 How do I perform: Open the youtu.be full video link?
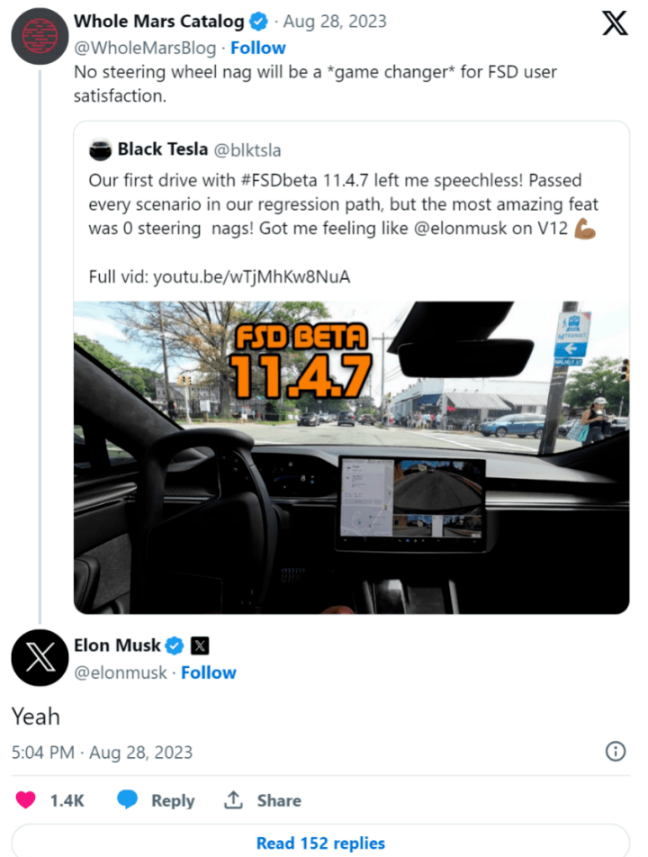pos(251,277)
